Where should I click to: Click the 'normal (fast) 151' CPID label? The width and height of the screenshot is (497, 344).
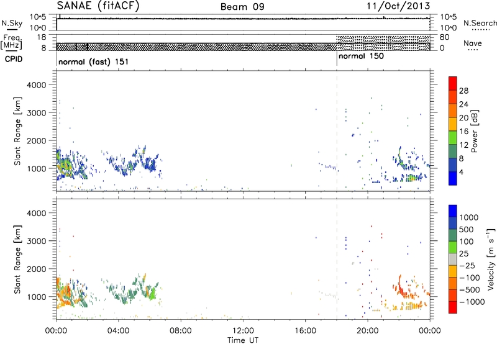[x=94, y=61]
